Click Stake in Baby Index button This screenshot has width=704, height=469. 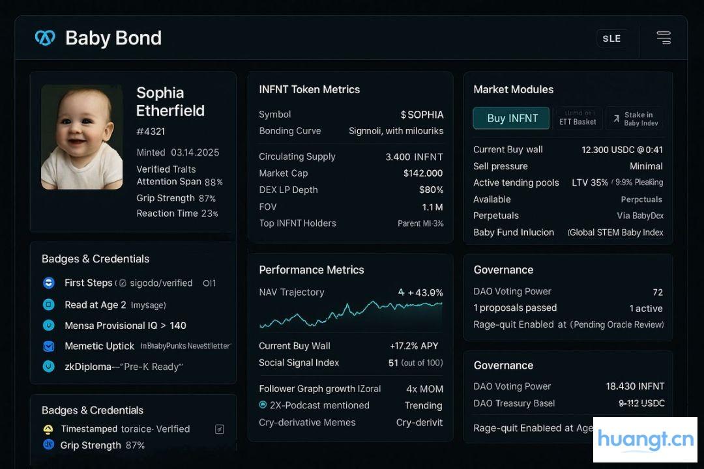635,118
